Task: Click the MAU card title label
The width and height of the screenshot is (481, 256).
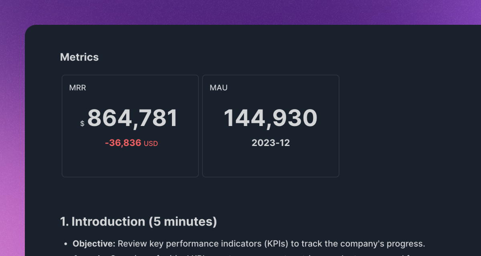Action: [x=218, y=88]
